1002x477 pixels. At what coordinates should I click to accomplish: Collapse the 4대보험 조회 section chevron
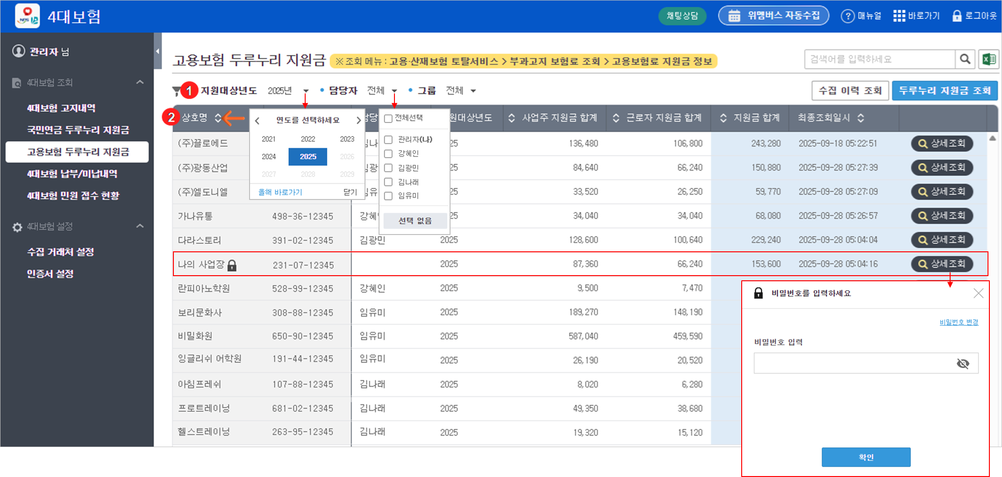point(140,83)
